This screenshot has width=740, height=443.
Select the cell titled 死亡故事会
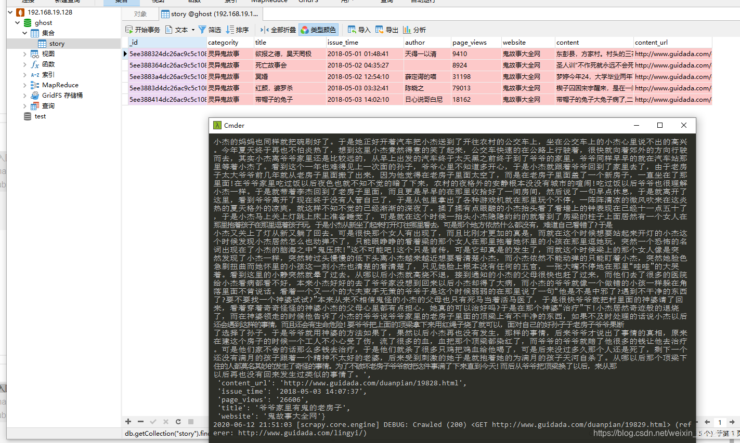(290, 65)
